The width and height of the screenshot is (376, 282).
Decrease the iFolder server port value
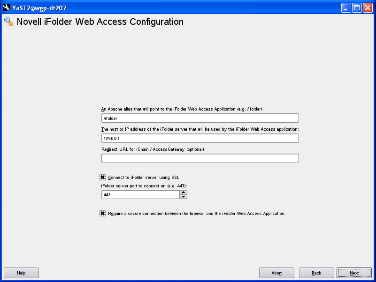[x=184, y=196]
